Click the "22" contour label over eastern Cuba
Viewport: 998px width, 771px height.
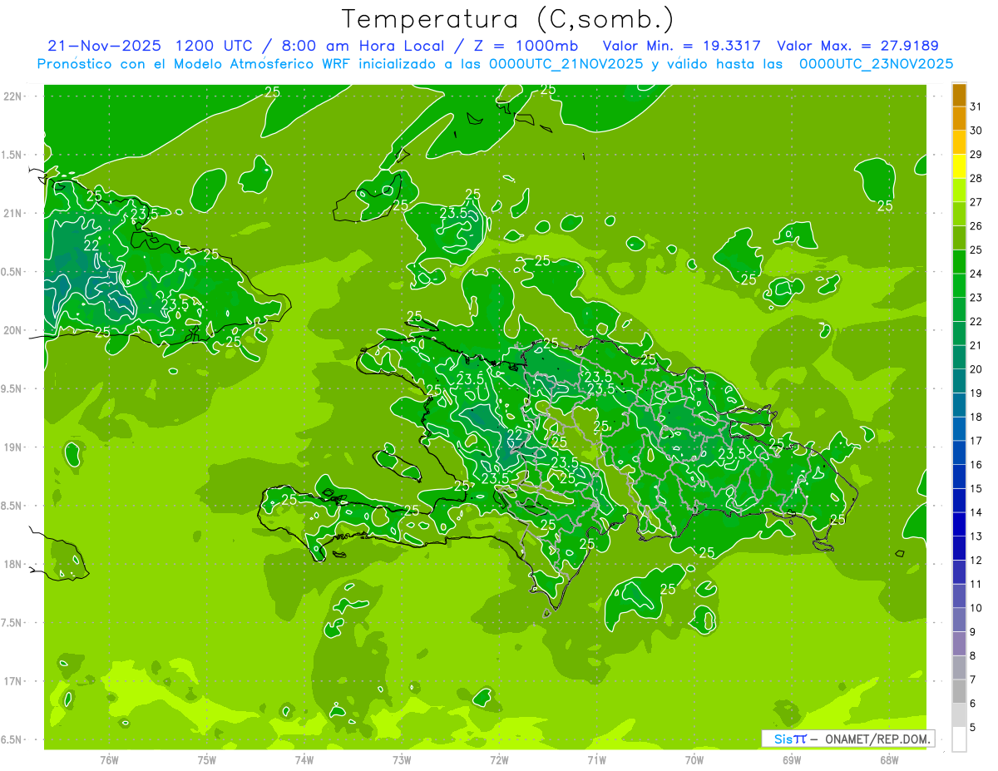pyautogui.click(x=91, y=245)
